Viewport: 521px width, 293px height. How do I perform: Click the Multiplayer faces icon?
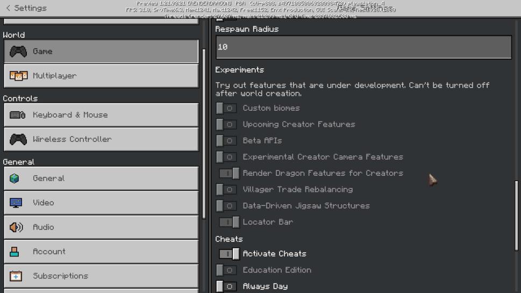point(18,76)
